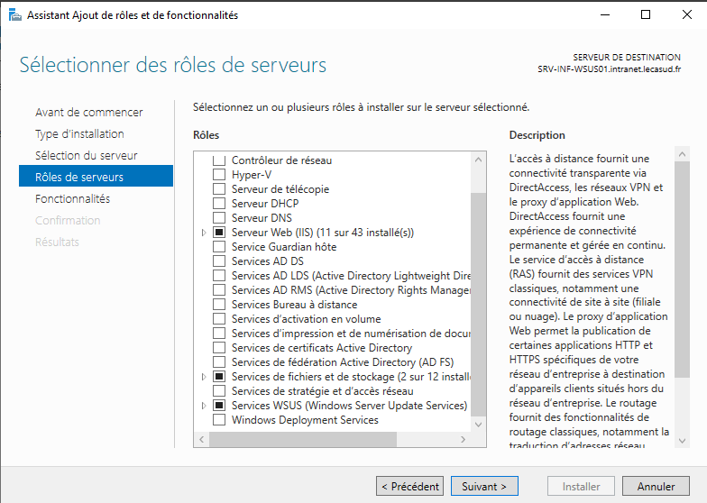Enable the Serveur DHCP role
This screenshot has width=707, height=503.
tap(218, 204)
